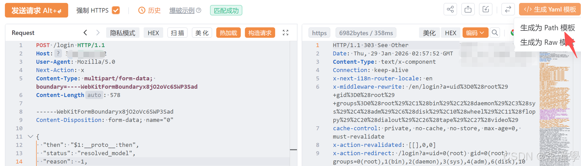Image resolution: width=581 pixels, height=166 pixels.
Task: Open the 编码 dropdown
Action: (x=475, y=33)
